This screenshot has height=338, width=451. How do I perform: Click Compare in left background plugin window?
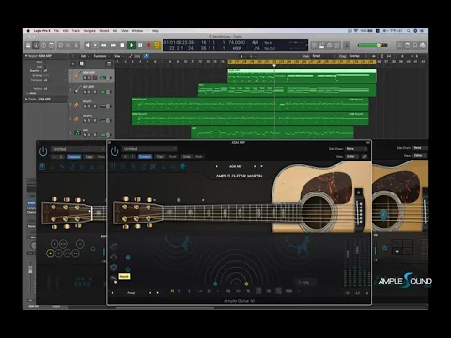click(74, 157)
